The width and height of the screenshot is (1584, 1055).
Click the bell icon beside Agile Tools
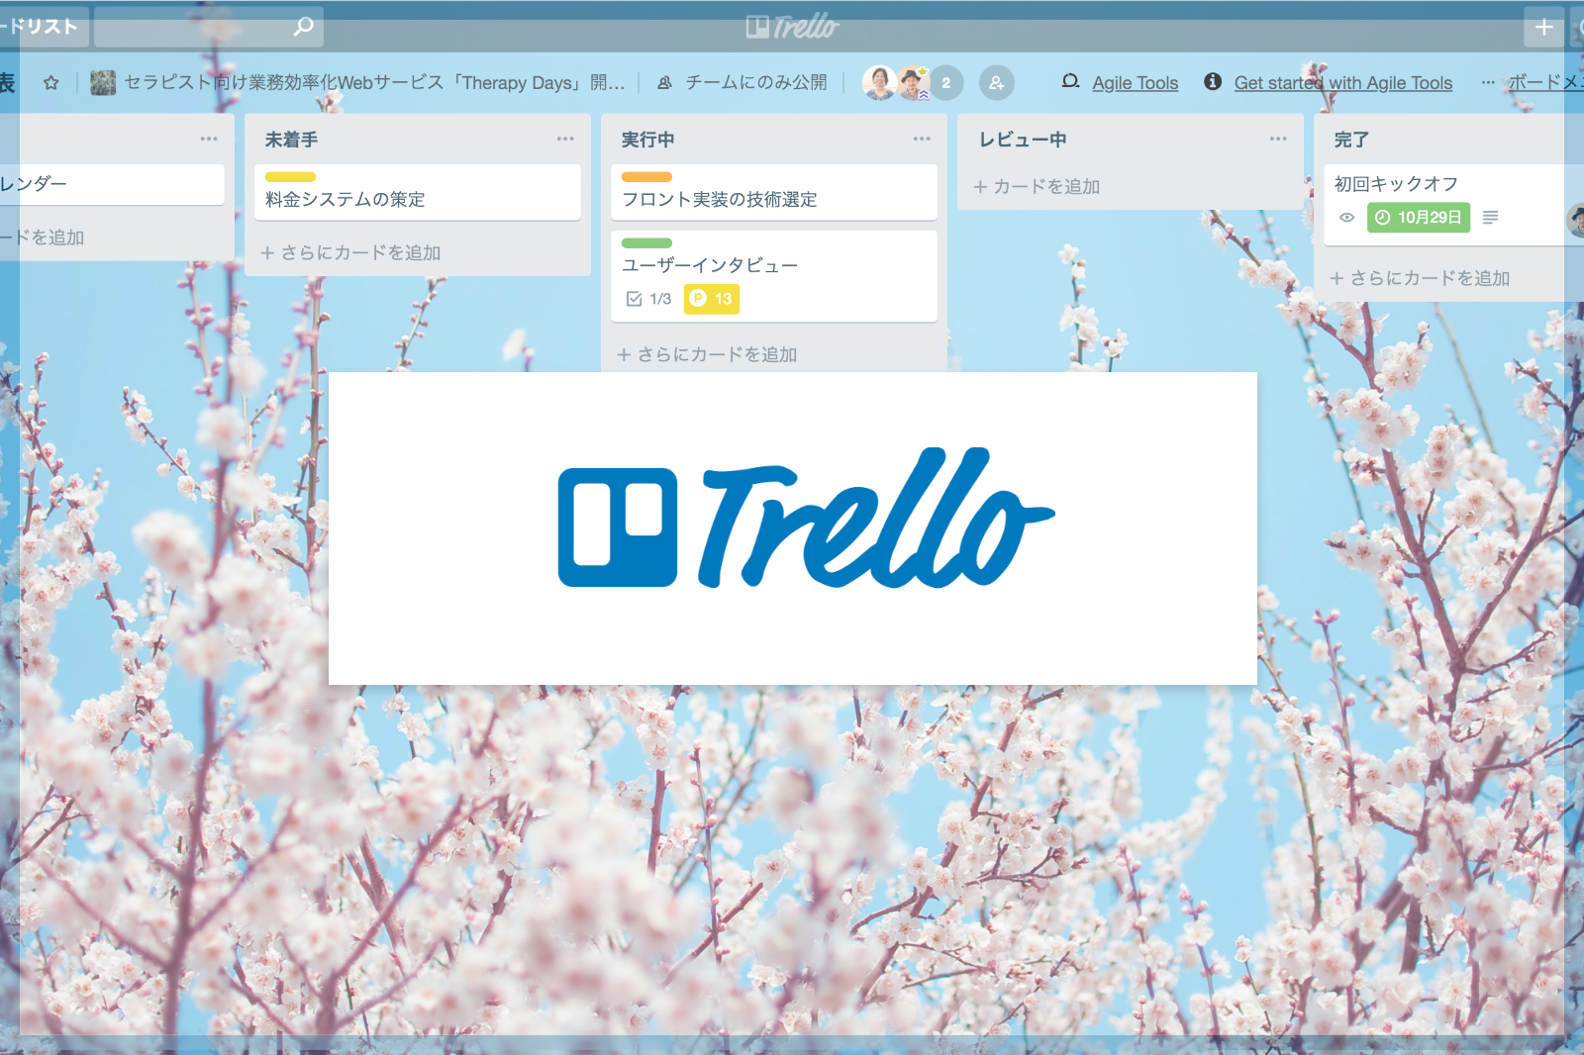pyautogui.click(x=1070, y=81)
